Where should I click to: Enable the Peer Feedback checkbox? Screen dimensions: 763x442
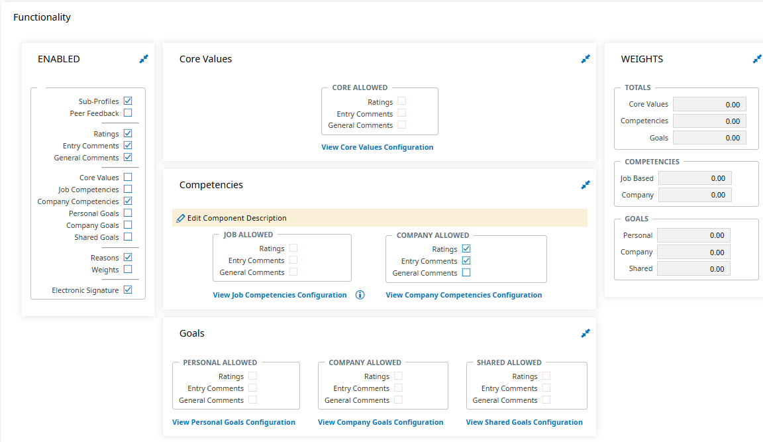[128, 113]
